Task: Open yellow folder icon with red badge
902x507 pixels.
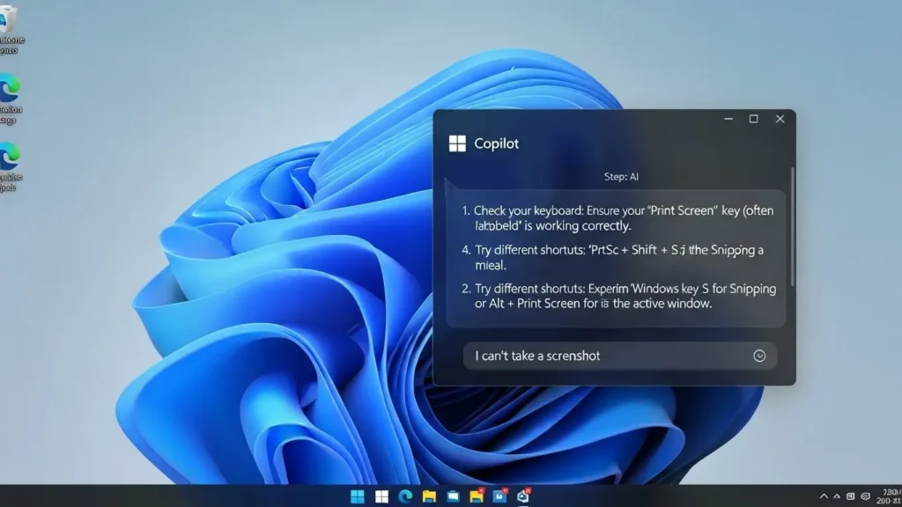Action: coord(477,496)
